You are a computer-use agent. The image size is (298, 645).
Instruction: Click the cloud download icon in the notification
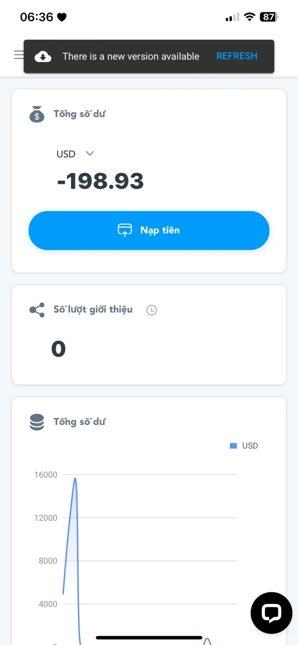click(43, 57)
